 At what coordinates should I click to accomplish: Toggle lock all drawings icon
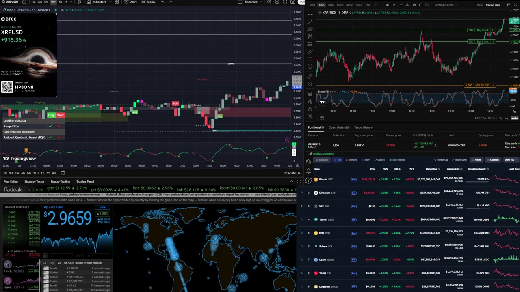310,109
